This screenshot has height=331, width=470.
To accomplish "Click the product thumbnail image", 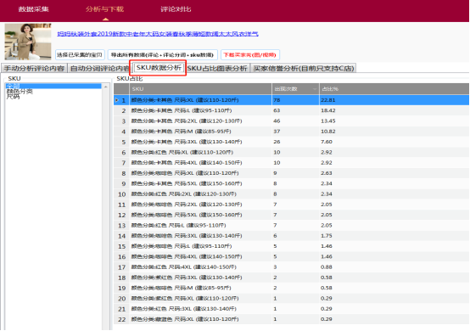I will coord(28,42).
